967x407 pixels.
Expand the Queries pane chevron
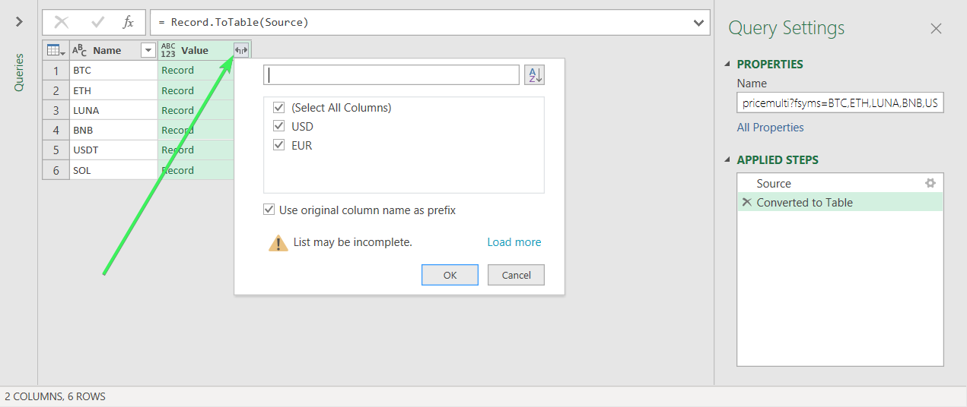coord(19,22)
